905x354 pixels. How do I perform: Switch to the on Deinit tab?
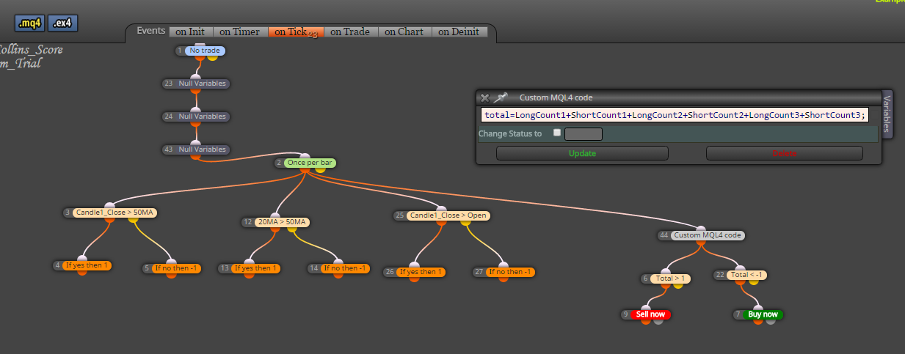pos(459,32)
